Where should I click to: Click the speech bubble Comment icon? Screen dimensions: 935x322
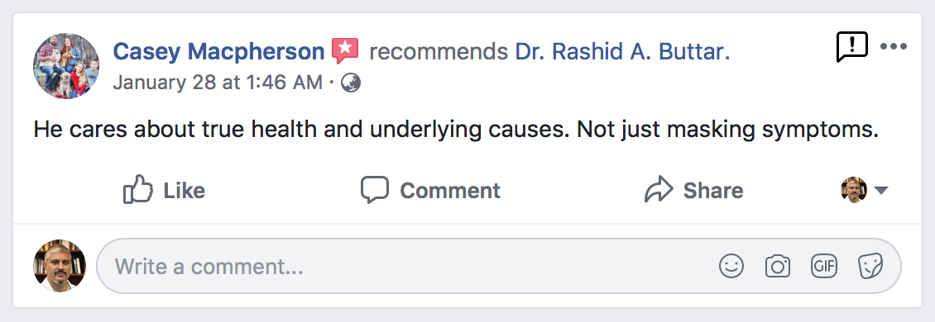(375, 190)
